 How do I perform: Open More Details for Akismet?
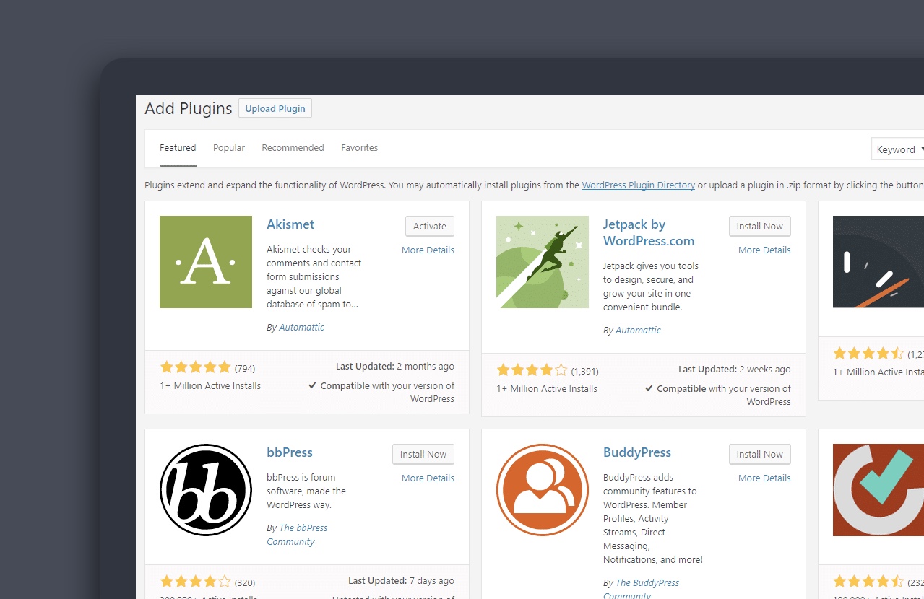click(x=428, y=250)
